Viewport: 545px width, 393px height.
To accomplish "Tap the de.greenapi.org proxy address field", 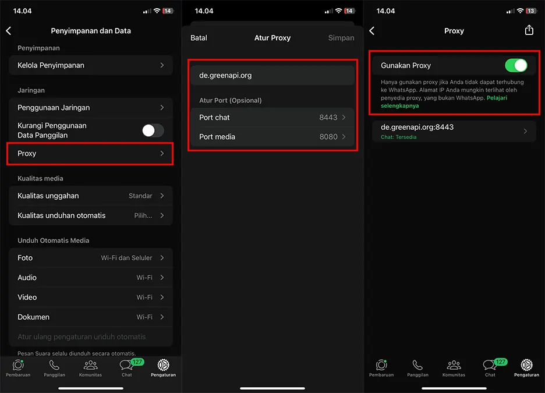I will 272,76.
